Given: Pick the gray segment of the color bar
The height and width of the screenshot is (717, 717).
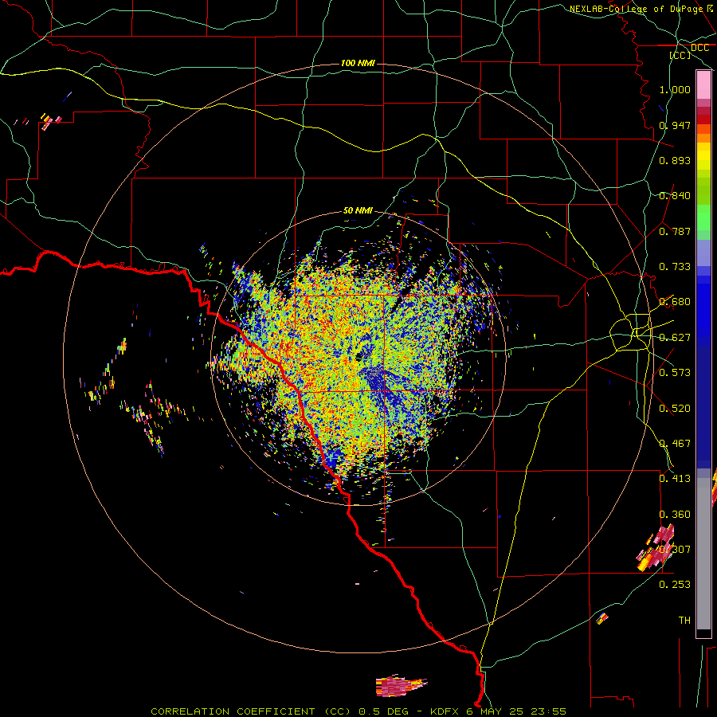Looking at the screenshot, I should tap(703, 554).
